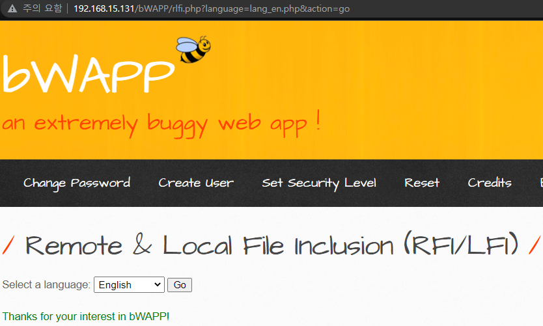Click the 'Thanks for your interest in bWAPP!' text
This screenshot has width=543, height=326.
86,316
